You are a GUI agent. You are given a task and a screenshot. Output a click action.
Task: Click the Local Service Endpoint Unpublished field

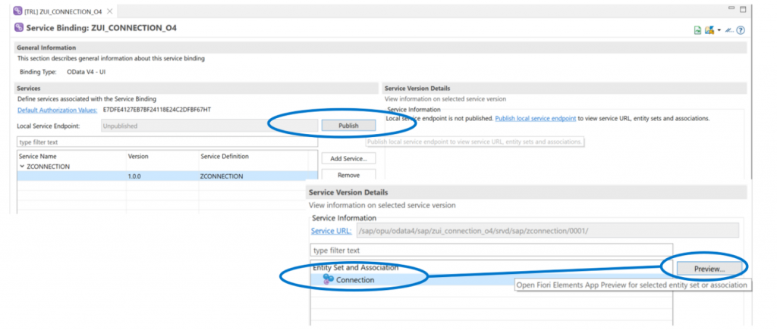pos(209,126)
